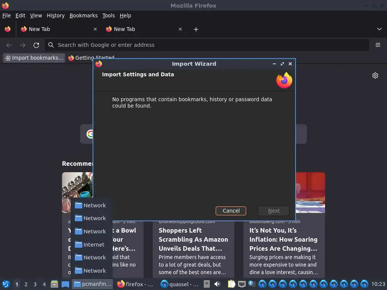This screenshot has height=290, width=387.
Task: Click Import bookmarks toolbar button
Action: tap(34, 58)
